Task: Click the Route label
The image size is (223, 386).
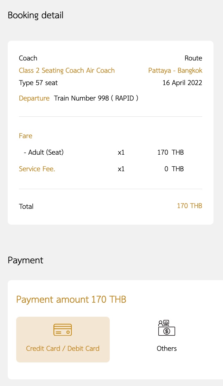Action: [x=193, y=58]
